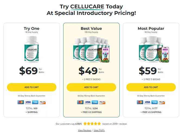This screenshot has height=133, width=182.
Task: Click the five-star rating icons
Action: 92,124
